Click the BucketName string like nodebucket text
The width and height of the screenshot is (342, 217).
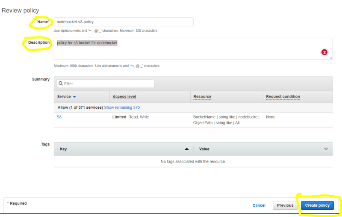227,117
